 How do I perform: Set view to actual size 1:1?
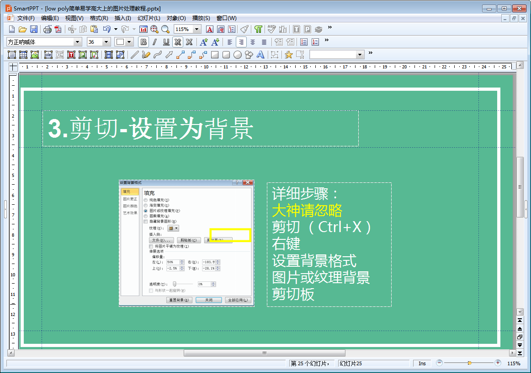click(143, 29)
